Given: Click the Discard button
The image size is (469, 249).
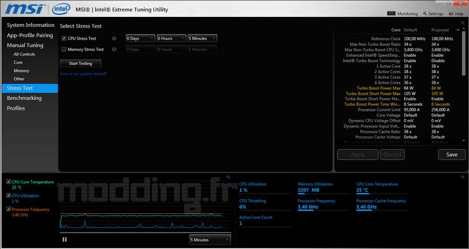Looking at the screenshot, I should click(x=392, y=154).
